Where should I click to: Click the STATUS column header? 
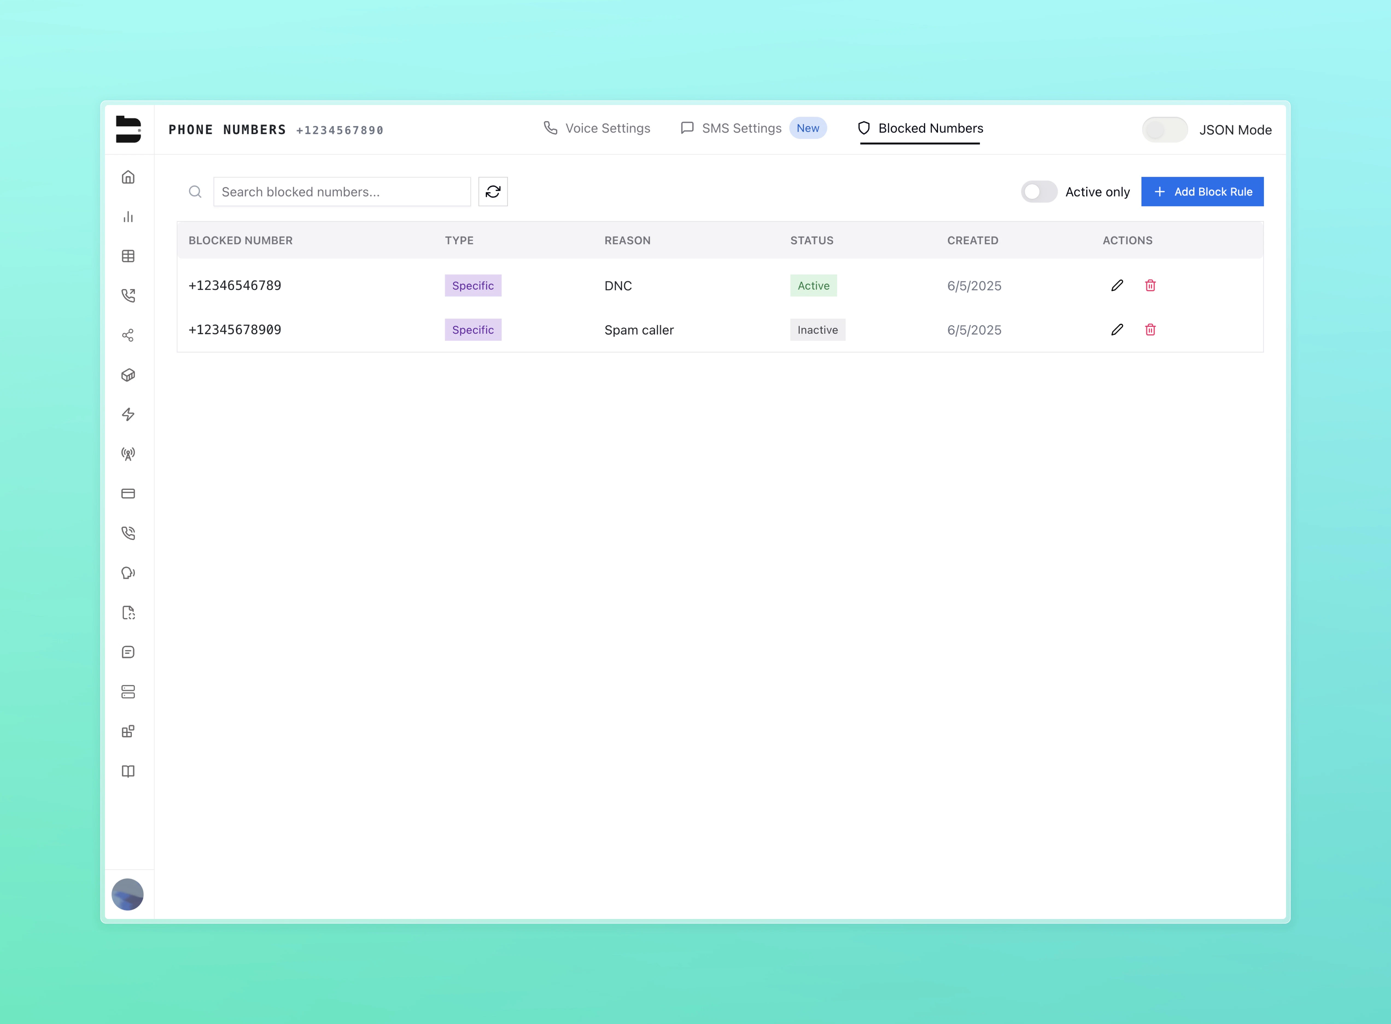[x=812, y=240]
